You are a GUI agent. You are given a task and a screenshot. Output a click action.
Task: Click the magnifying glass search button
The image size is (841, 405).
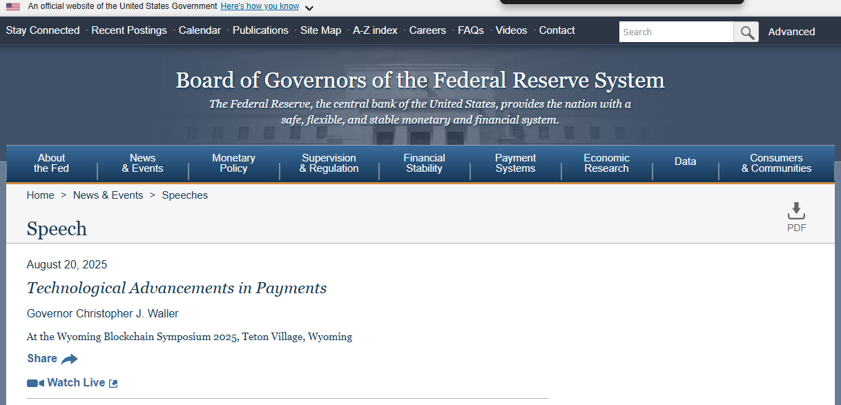coord(746,32)
